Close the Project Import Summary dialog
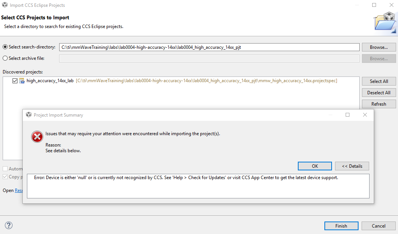The width and height of the screenshot is (398, 234). click(x=365, y=115)
